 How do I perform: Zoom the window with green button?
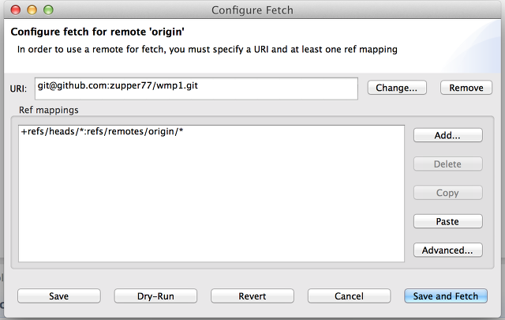[x=48, y=10]
